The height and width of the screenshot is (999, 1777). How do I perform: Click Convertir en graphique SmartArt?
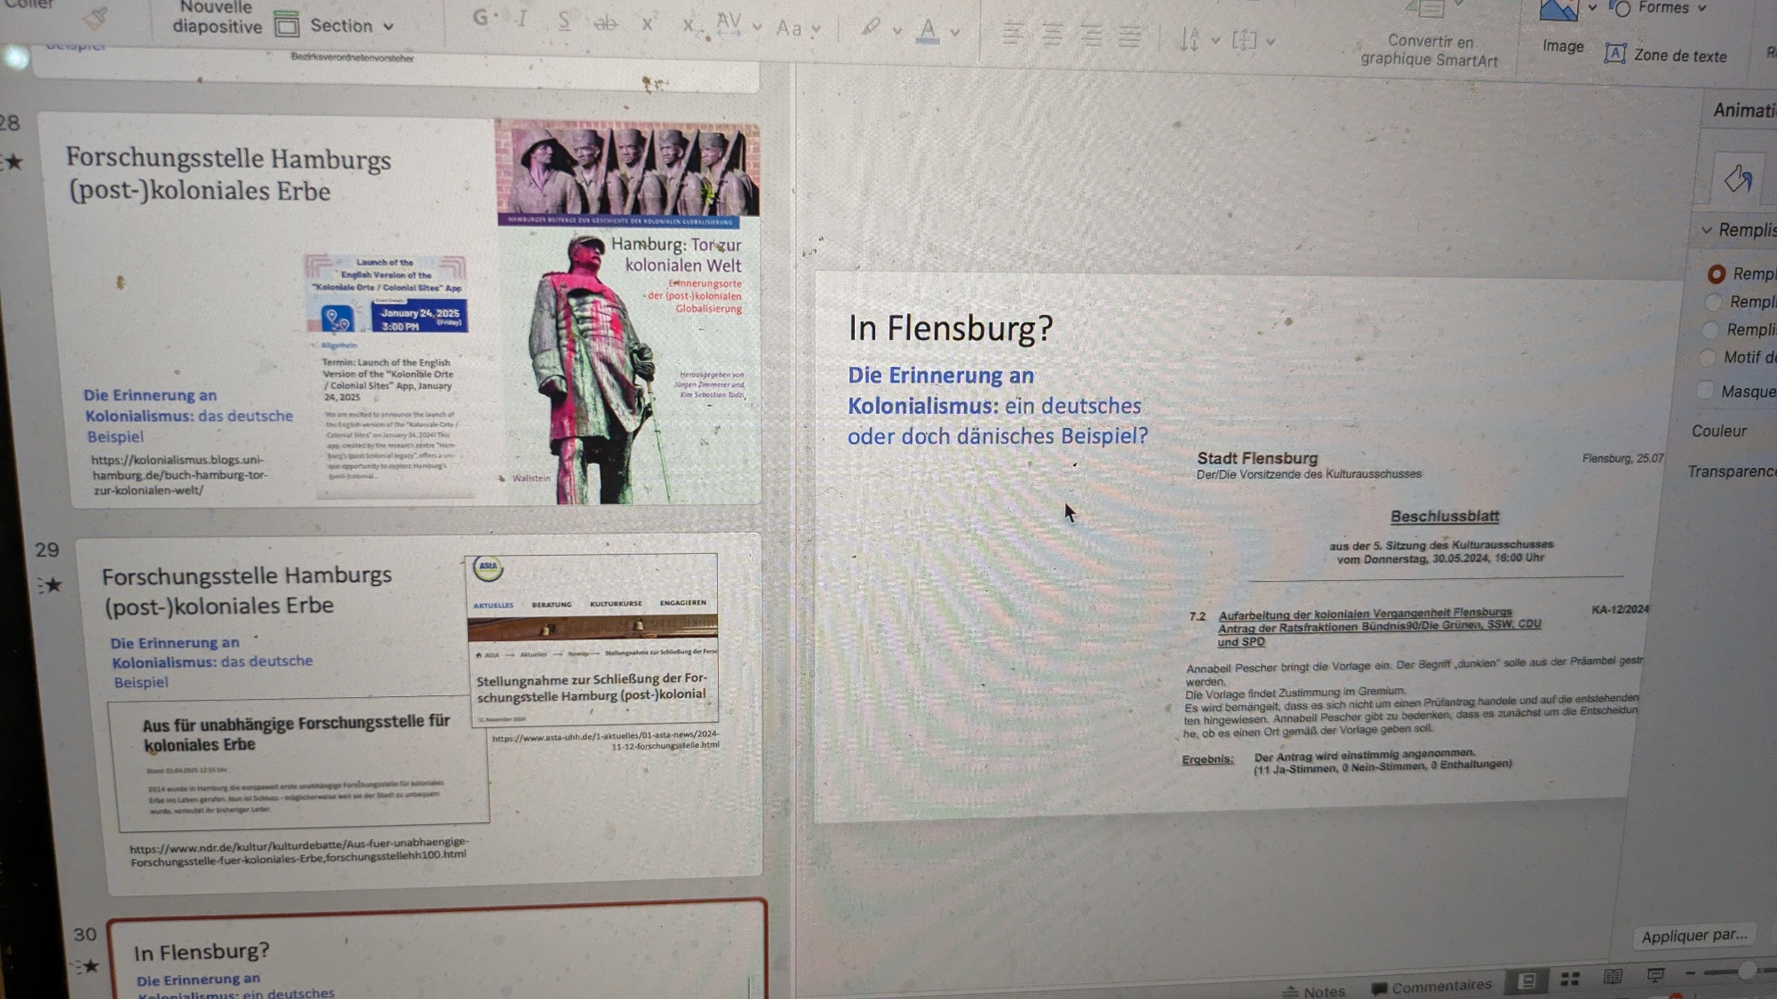click(x=1430, y=50)
